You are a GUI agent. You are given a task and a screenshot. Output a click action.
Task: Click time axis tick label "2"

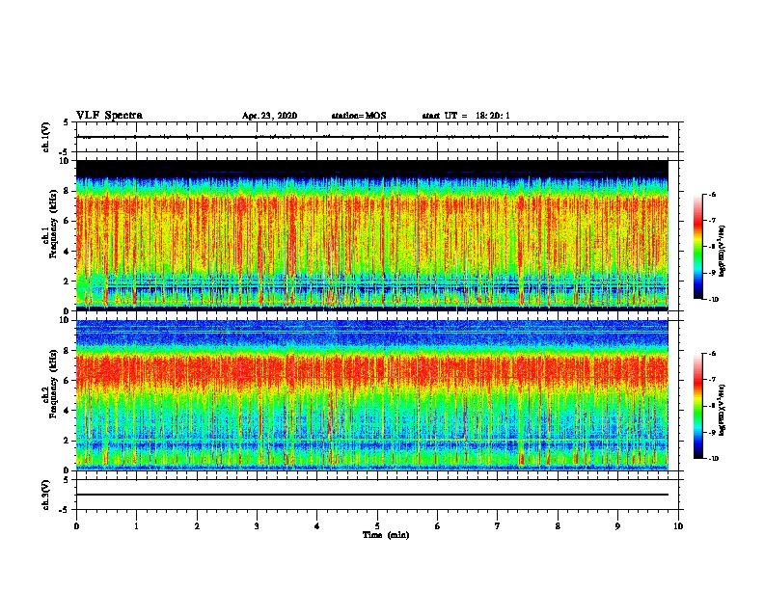[x=197, y=526]
